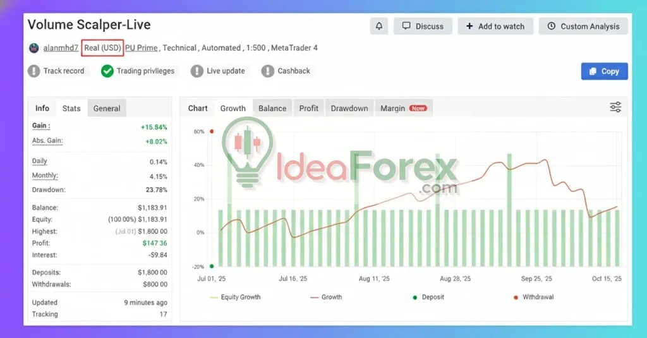Switch to the Balance chart tab
The width and height of the screenshot is (647, 338).
point(272,108)
